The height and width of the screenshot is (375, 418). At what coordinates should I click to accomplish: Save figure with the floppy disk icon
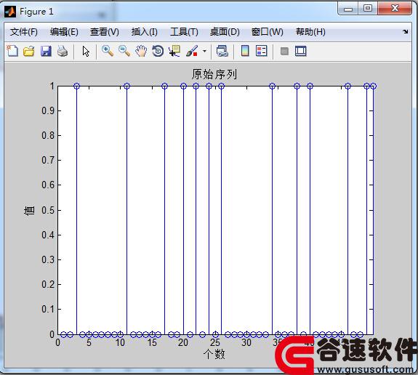(46, 51)
